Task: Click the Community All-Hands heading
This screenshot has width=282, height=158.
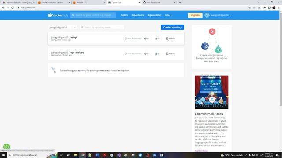Action: (208, 114)
